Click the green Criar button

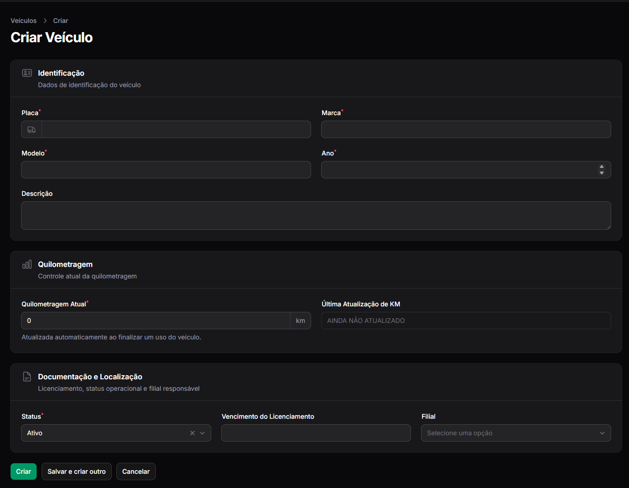(23, 471)
